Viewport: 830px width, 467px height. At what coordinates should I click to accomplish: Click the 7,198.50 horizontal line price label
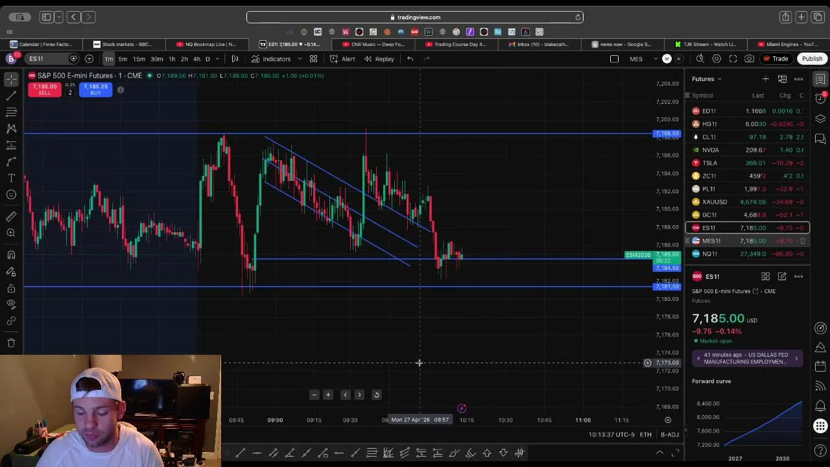pos(667,134)
